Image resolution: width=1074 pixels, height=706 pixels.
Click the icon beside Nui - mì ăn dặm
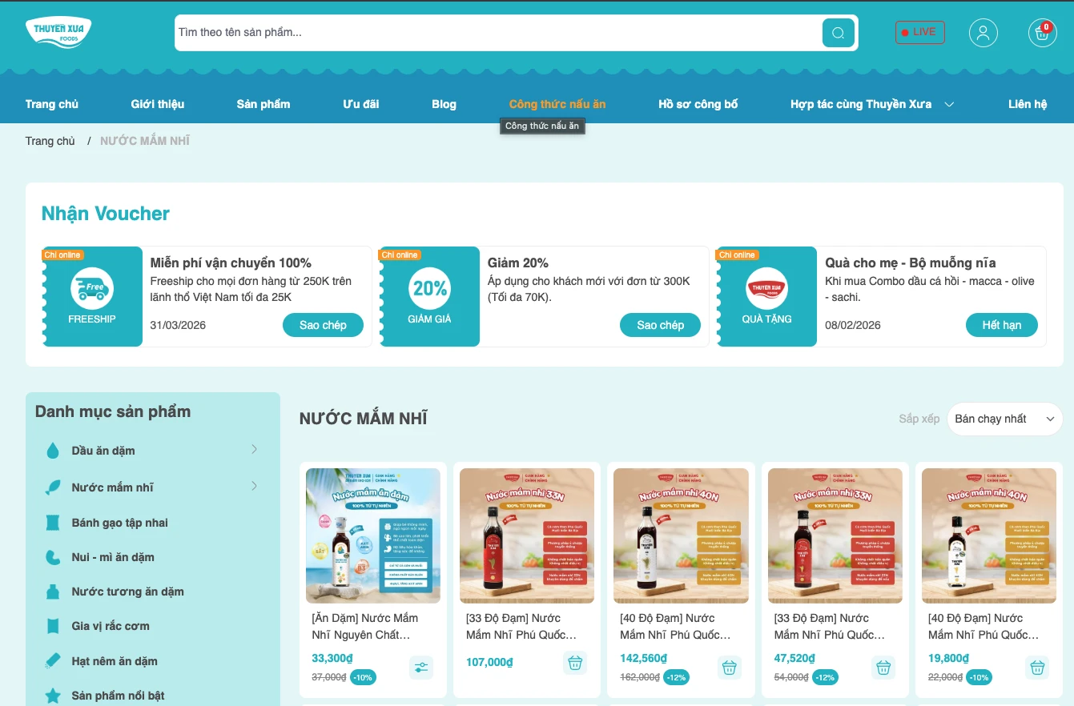[53, 557]
